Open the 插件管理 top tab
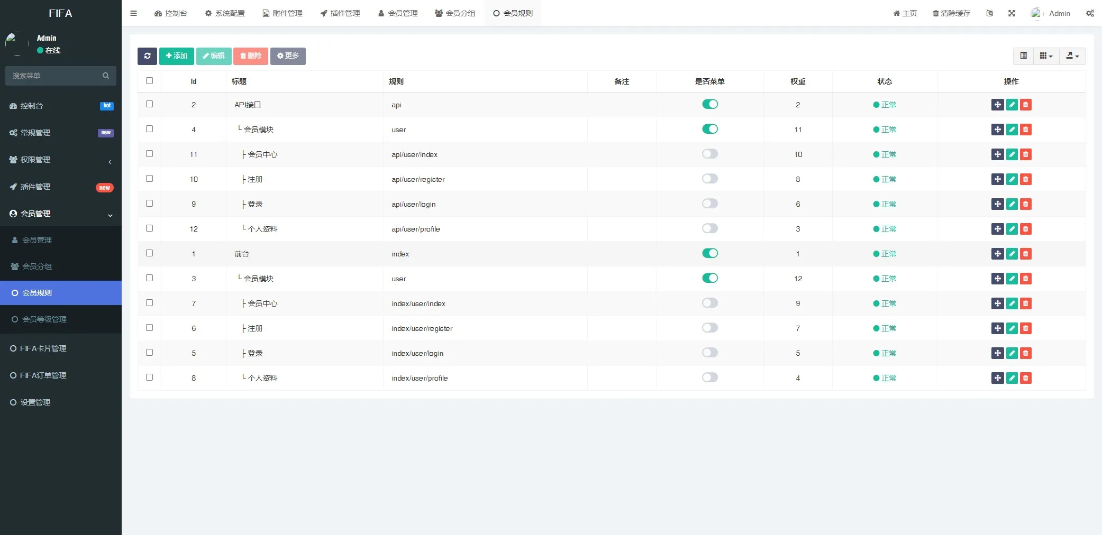The width and height of the screenshot is (1102, 535). click(x=340, y=13)
